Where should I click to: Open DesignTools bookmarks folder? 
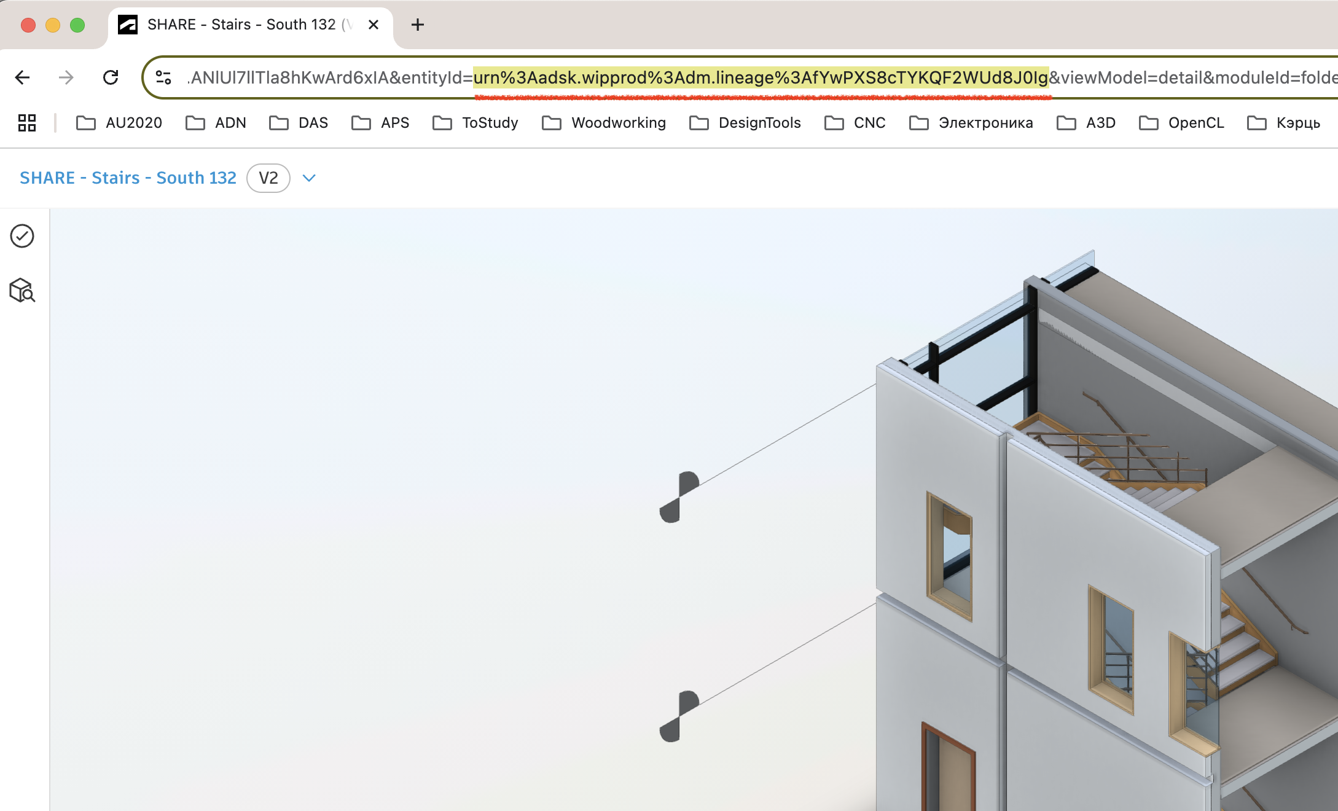tap(746, 123)
